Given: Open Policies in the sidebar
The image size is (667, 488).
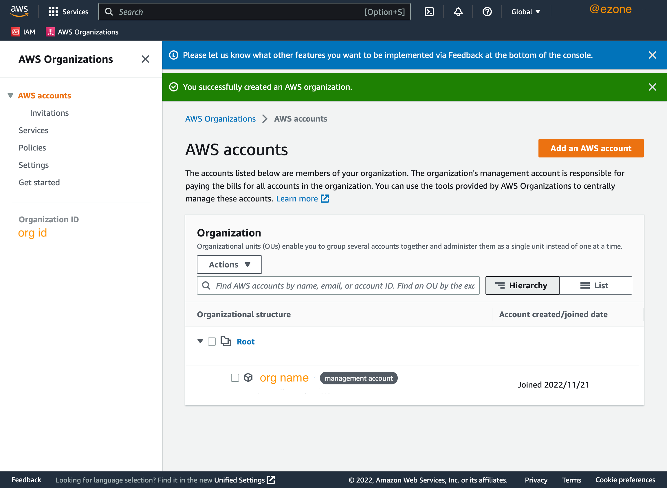Looking at the screenshot, I should click(x=32, y=148).
